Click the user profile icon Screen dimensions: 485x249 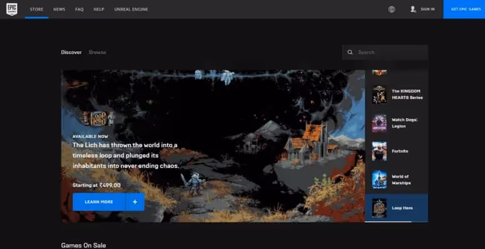coord(413,9)
